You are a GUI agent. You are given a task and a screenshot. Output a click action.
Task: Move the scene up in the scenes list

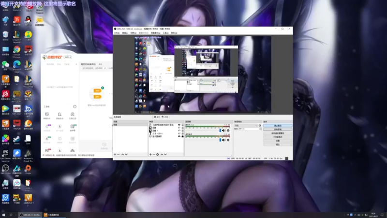pos(123,155)
